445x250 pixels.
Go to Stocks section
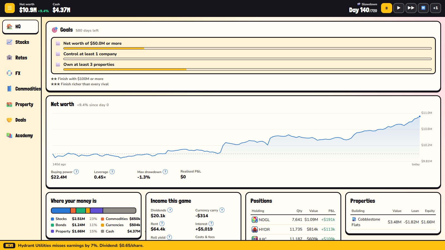(20, 42)
